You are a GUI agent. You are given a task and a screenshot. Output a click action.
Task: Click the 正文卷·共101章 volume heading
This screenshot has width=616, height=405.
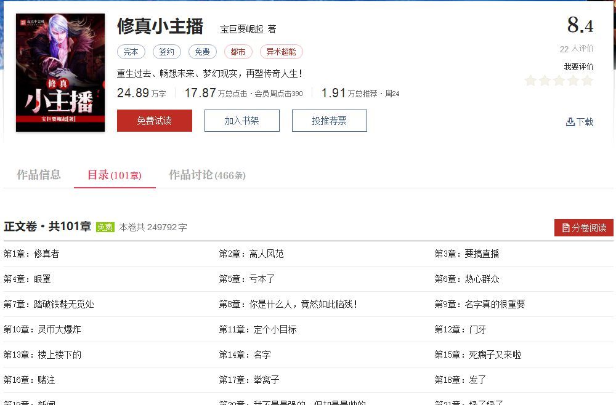47,227
